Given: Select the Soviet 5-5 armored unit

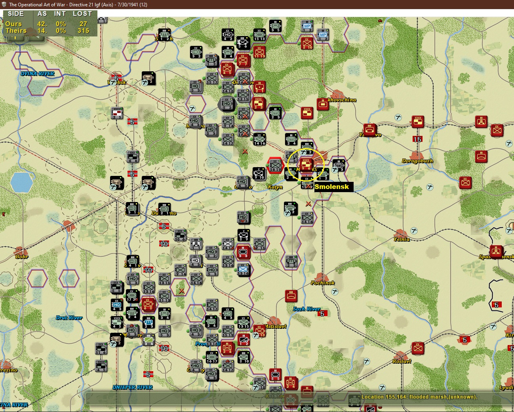Looking at the screenshot, I should point(275,374).
